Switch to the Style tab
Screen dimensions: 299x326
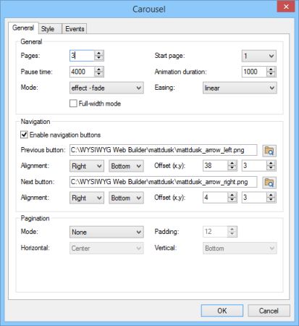[x=48, y=29]
